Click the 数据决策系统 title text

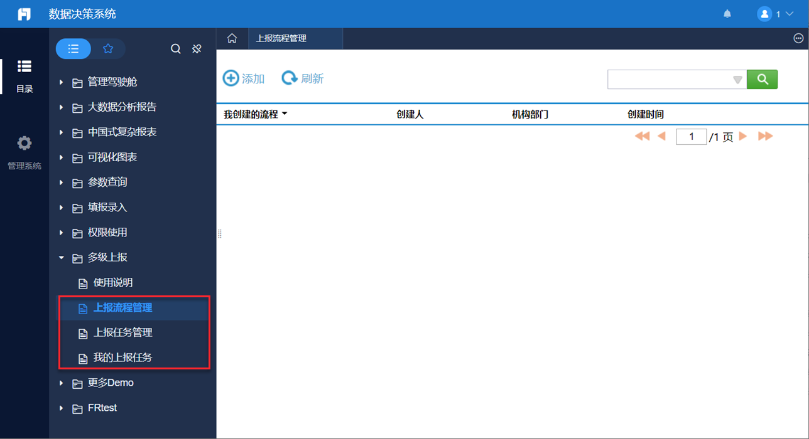pyautogui.click(x=82, y=14)
